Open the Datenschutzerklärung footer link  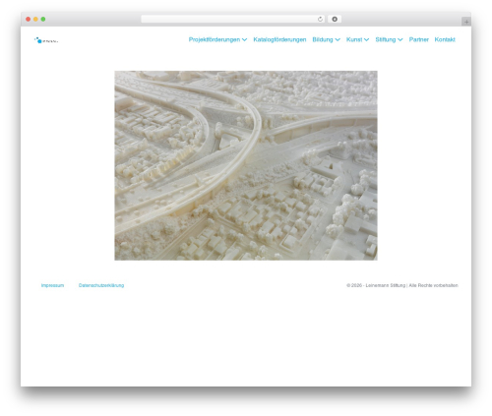coord(101,285)
